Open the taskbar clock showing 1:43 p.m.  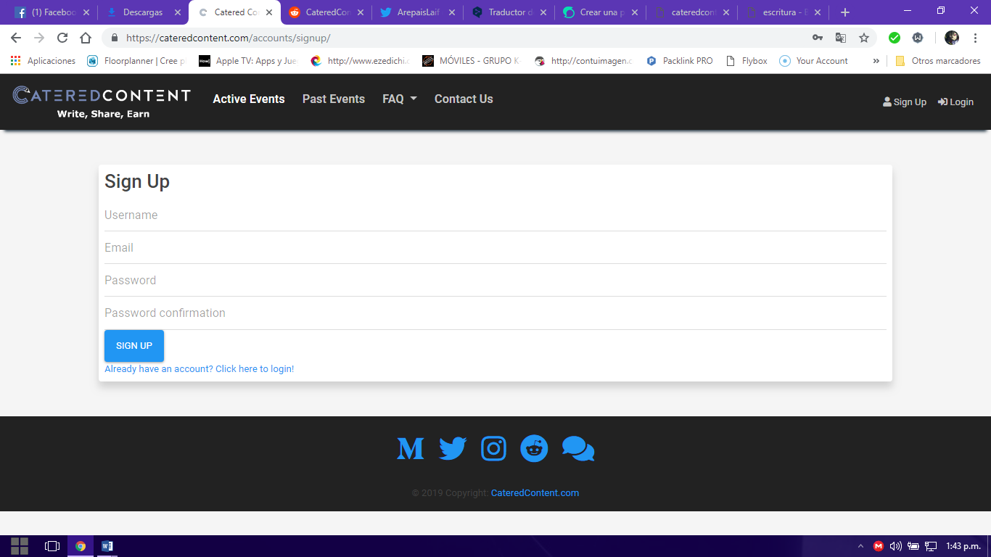(x=963, y=546)
